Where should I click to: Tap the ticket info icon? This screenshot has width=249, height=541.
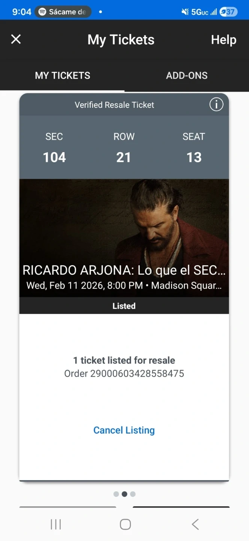216,105
